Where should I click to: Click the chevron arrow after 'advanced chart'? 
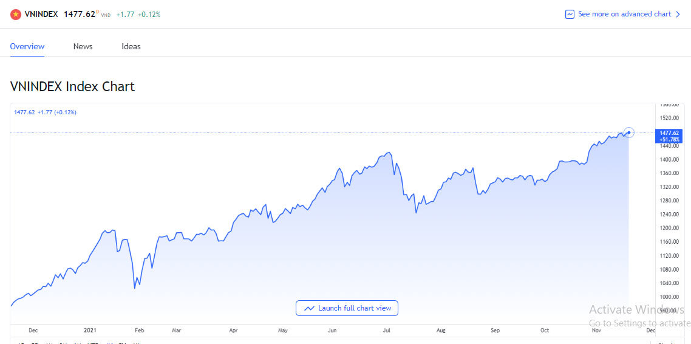(678, 14)
